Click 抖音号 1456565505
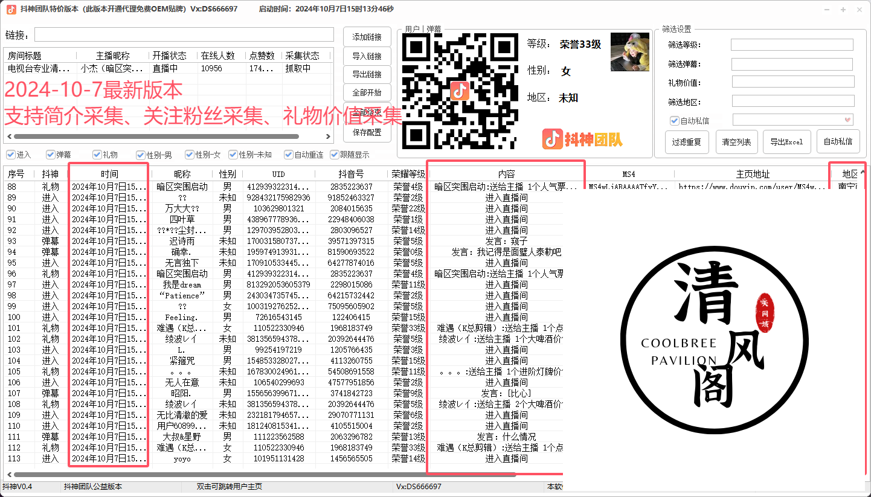 click(352, 458)
